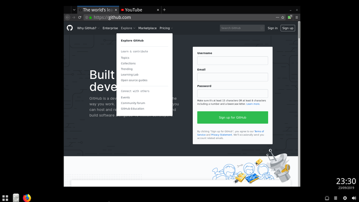Launch Firefox from the taskbar

tap(27, 198)
